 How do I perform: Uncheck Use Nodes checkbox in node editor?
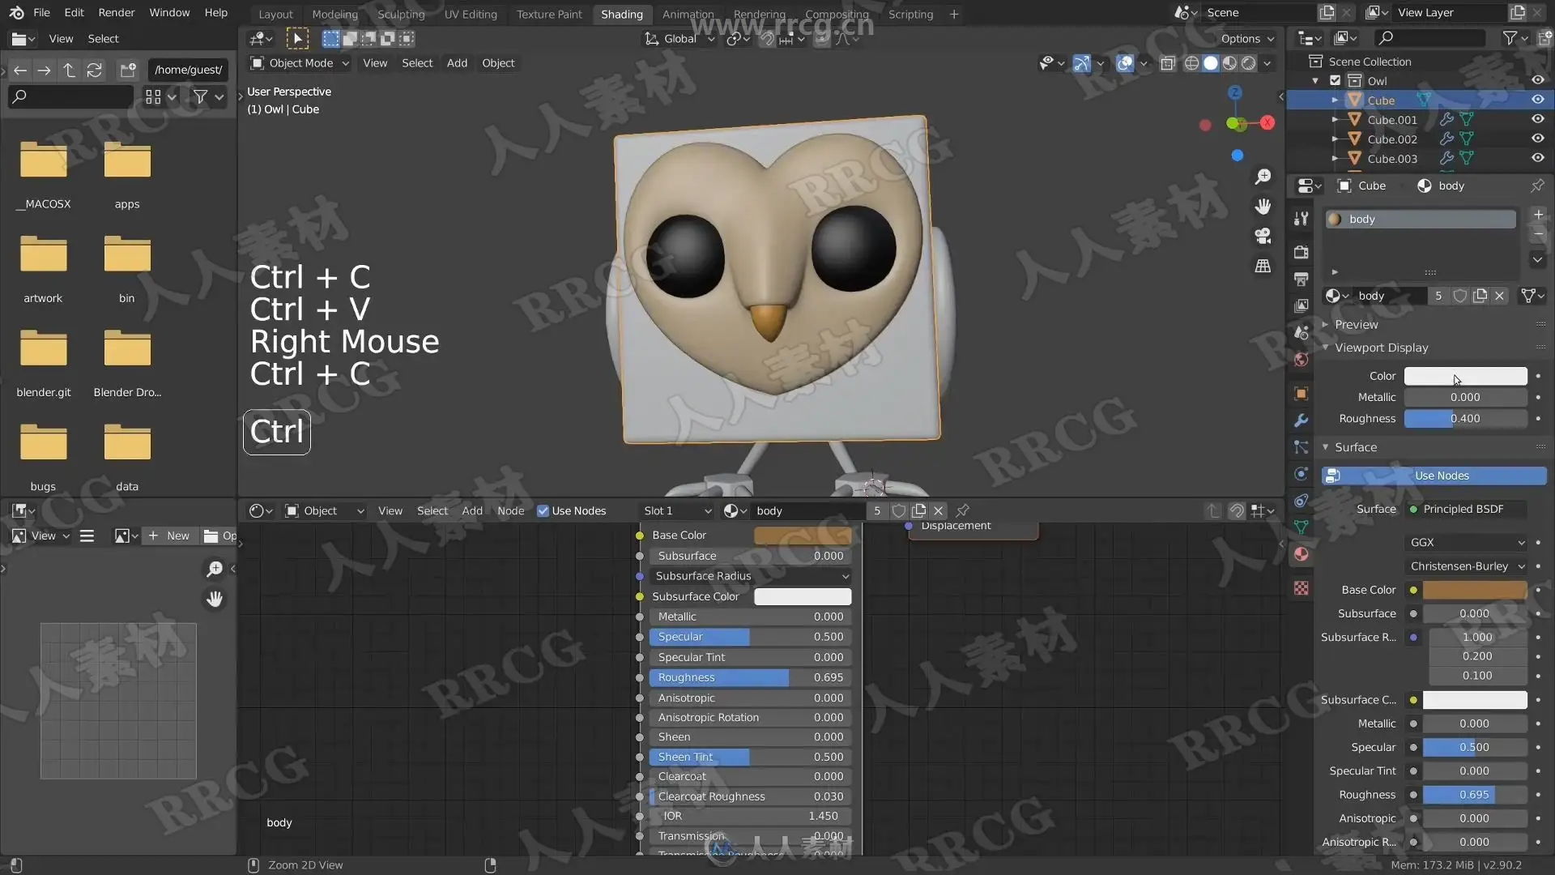[543, 510]
